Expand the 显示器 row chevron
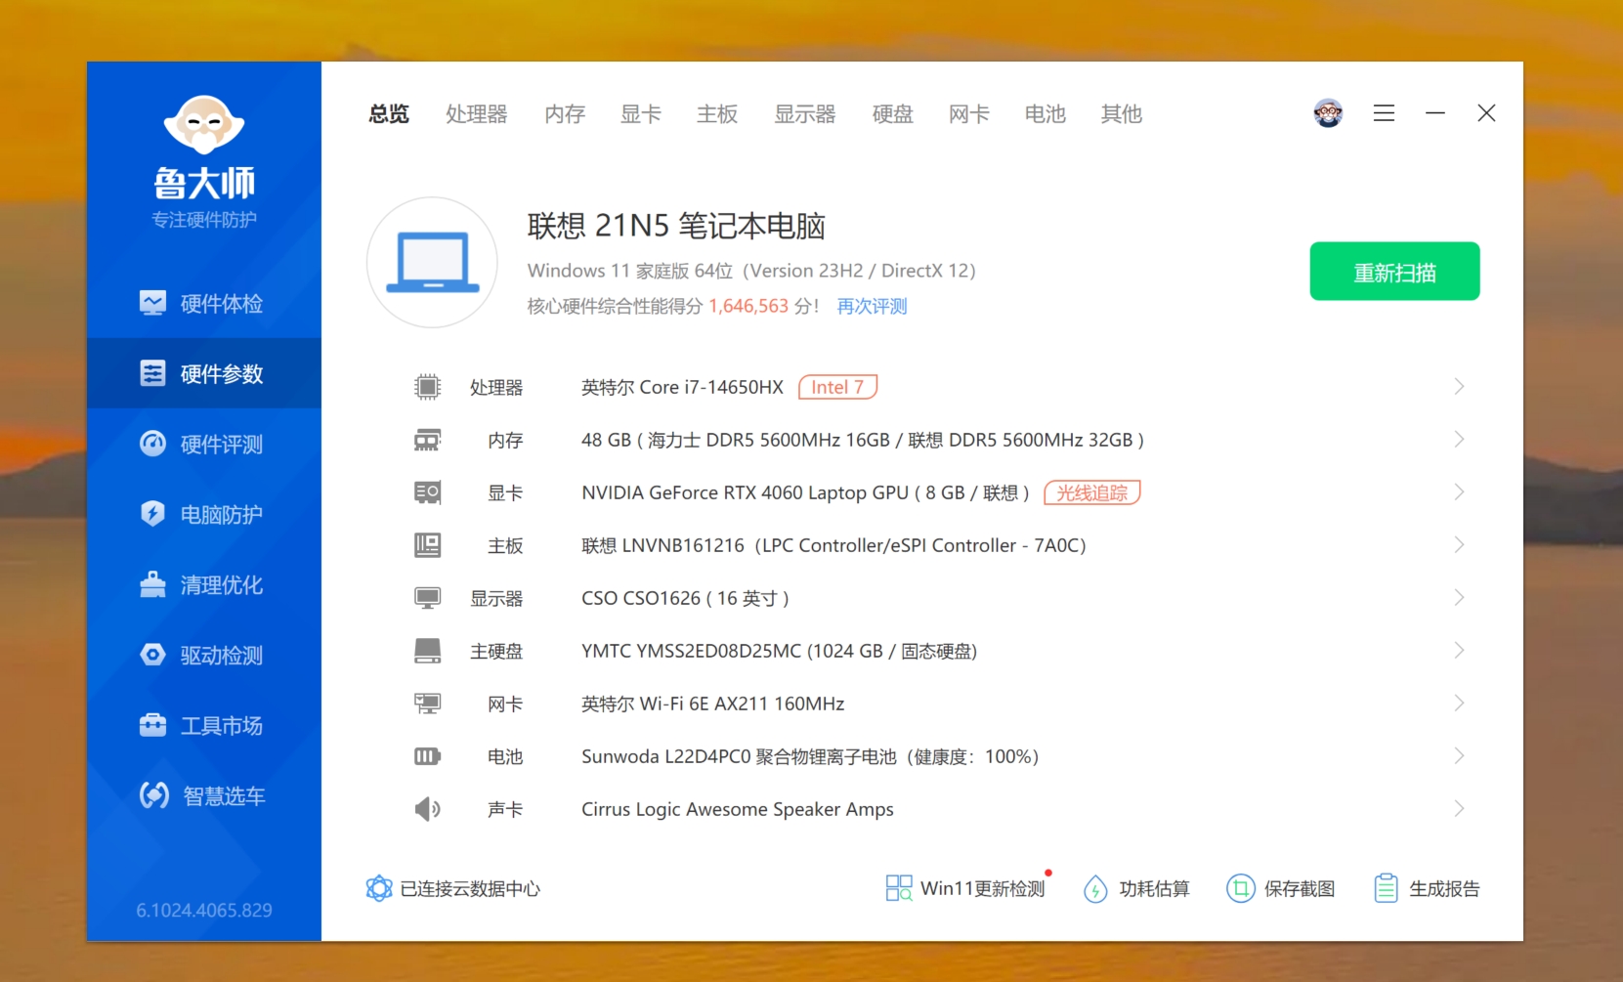This screenshot has height=982, width=1623. pos(1459,598)
